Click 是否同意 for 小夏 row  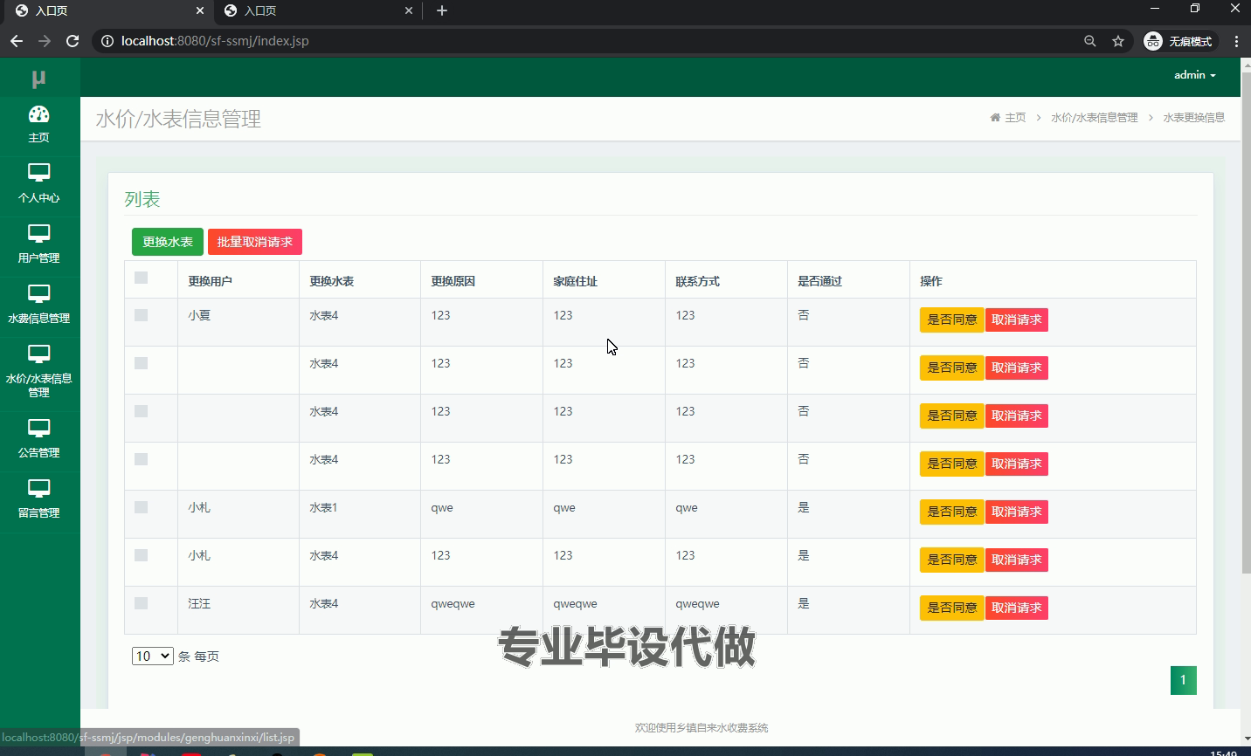click(951, 320)
